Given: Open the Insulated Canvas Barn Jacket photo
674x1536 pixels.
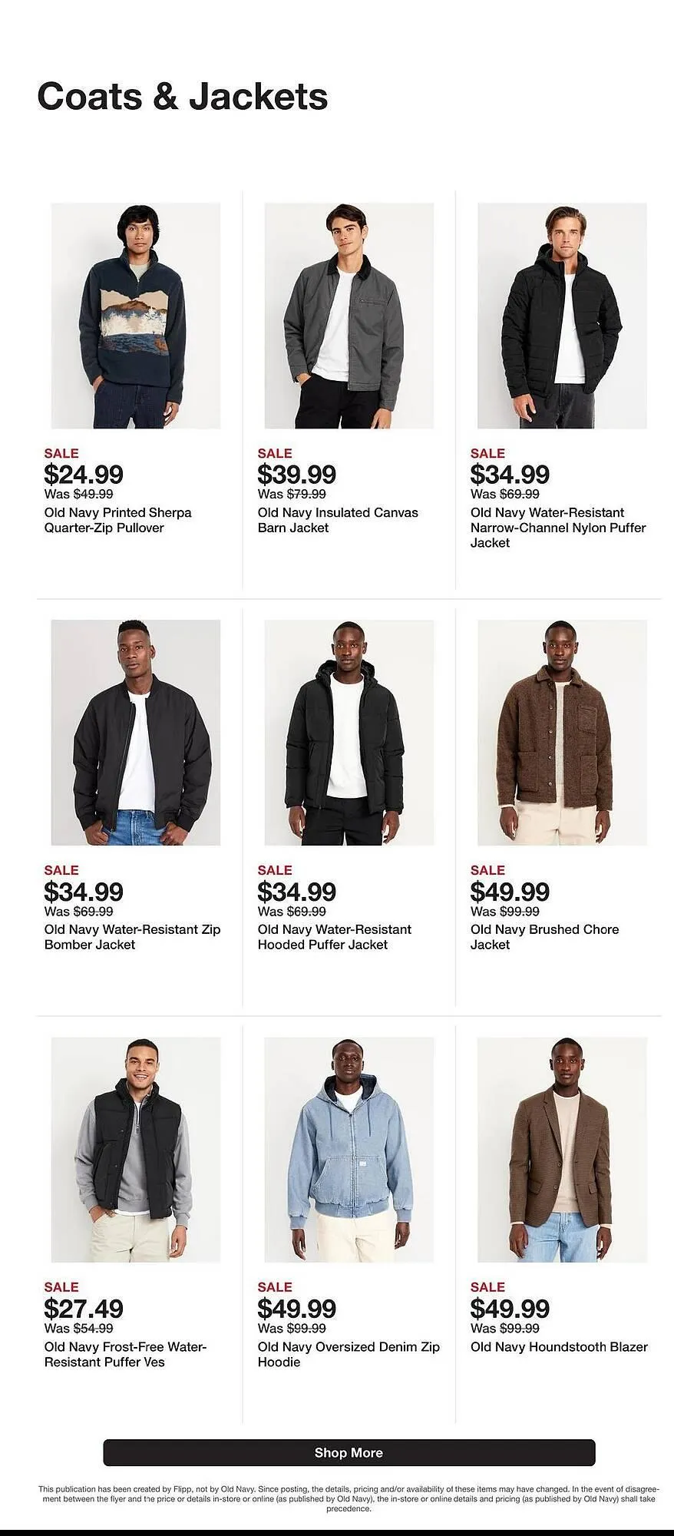Looking at the screenshot, I should coord(349,316).
